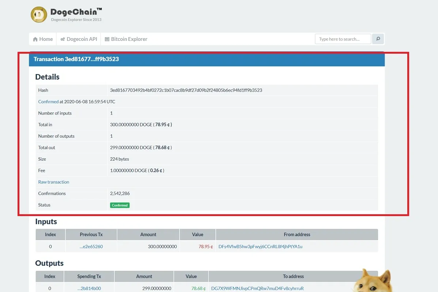Viewport: 438px width, 292px height.
Task: Click the DogeChain Shiba logo icon
Action: coord(39,15)
